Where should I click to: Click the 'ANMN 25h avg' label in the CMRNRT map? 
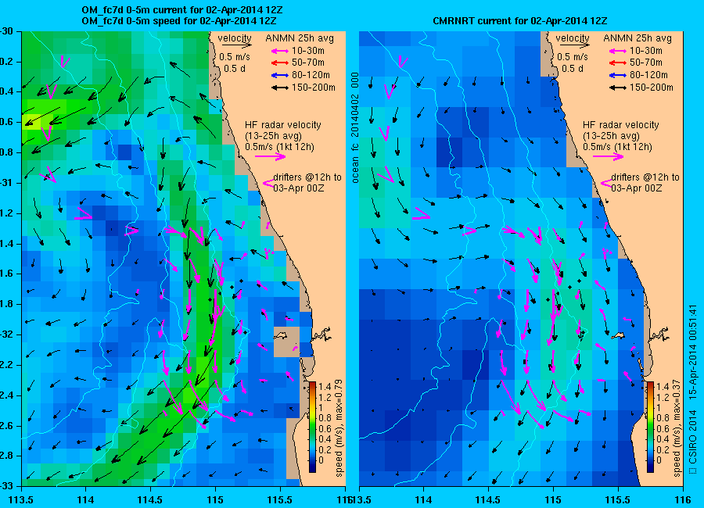(638, 38)
